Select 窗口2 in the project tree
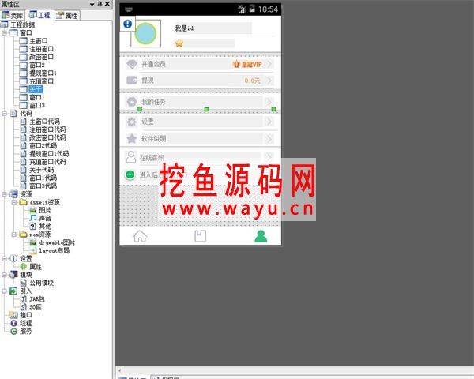 pyautogui.click(x=37, y=65)
